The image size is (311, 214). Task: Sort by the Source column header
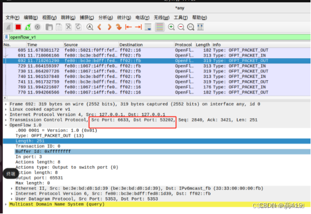click(x=91, y=45)
